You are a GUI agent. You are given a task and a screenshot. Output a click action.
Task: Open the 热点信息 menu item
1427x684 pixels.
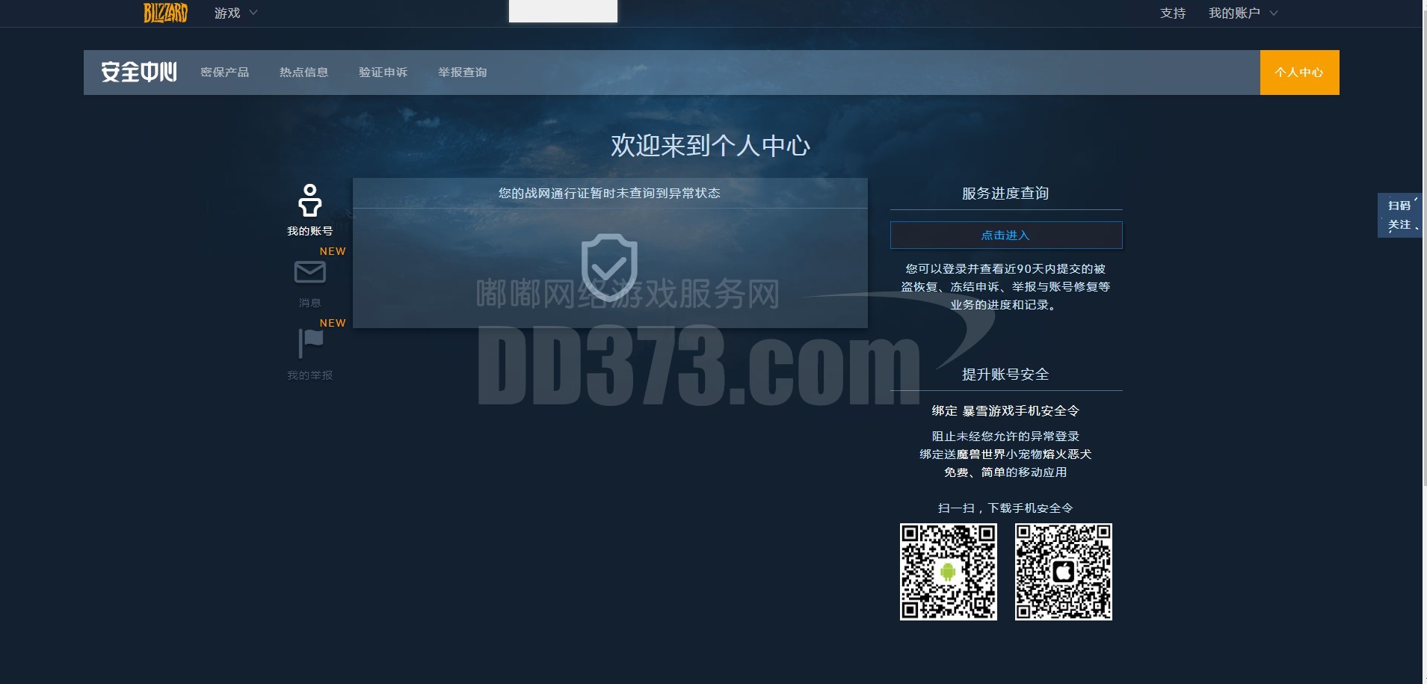pos(303,73)
